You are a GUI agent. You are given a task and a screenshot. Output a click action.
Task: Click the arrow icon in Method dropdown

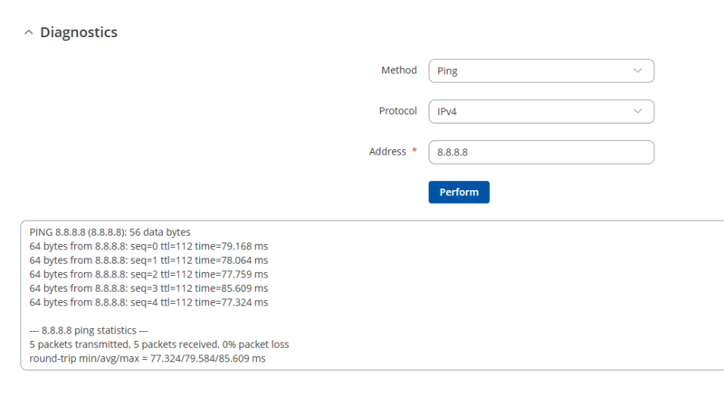tap(637, 71)
